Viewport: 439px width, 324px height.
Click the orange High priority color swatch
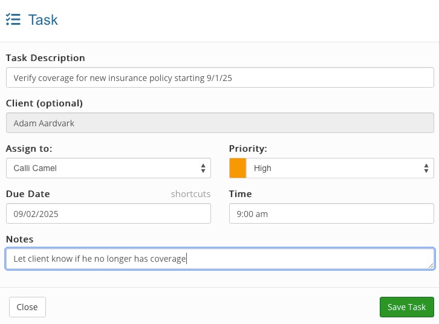(x=238, y=168)
